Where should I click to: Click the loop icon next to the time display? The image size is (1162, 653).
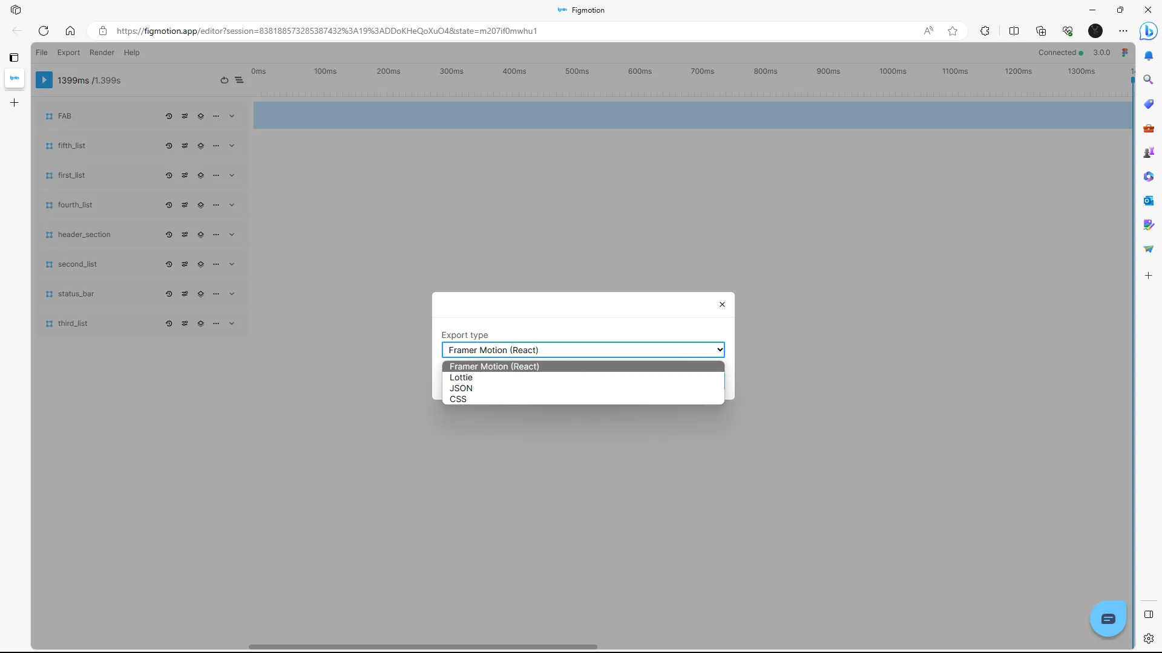225,80
